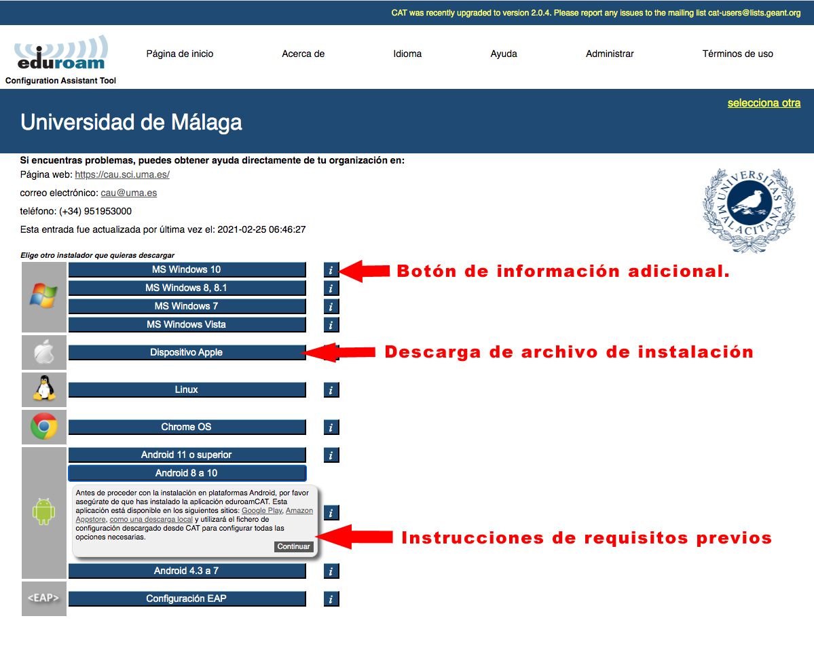
Task: Click the selecciona otra link
Action: (764, 102)
